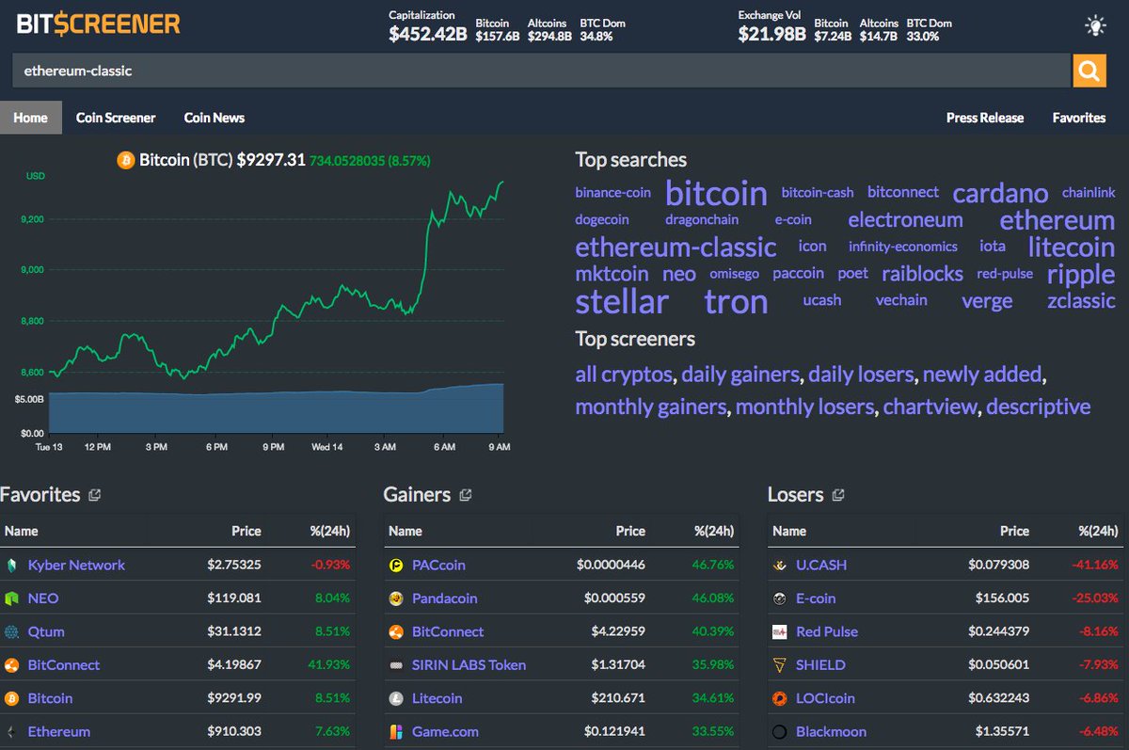Click the NEO coin icon in Favorites
Image resolution: width=1129 pixels, height=750 pixels.
pyautogui.click(x=13, y=598)
